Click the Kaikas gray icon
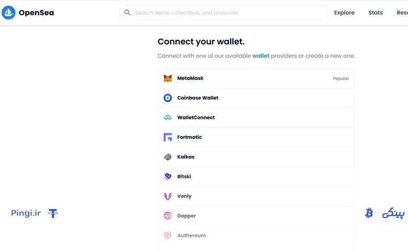The height and width of the screenshot is (251, 408). pos(168,157)
